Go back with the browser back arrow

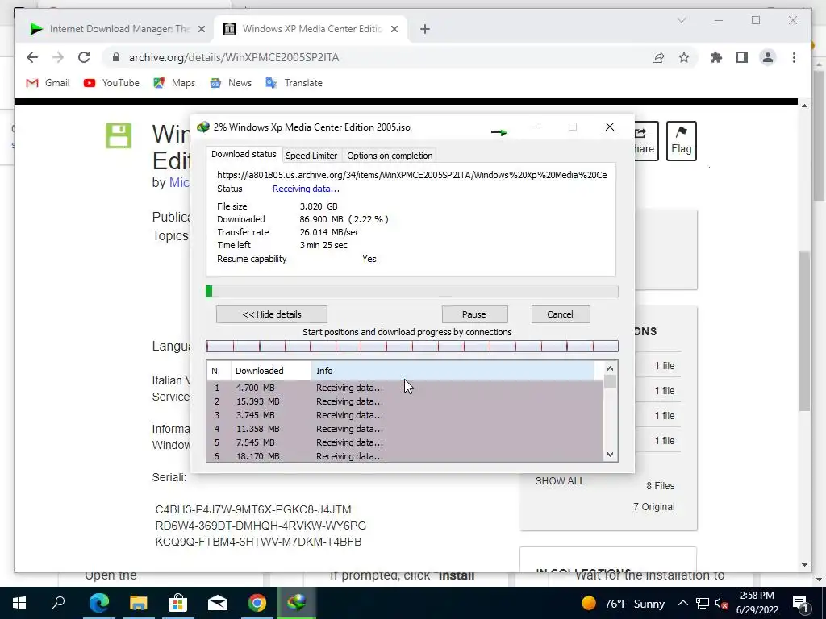coord(32,57)
